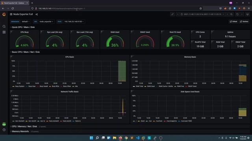Open the Host 192.168.25.140:9100 dropdown

click(x=74, y=22)
